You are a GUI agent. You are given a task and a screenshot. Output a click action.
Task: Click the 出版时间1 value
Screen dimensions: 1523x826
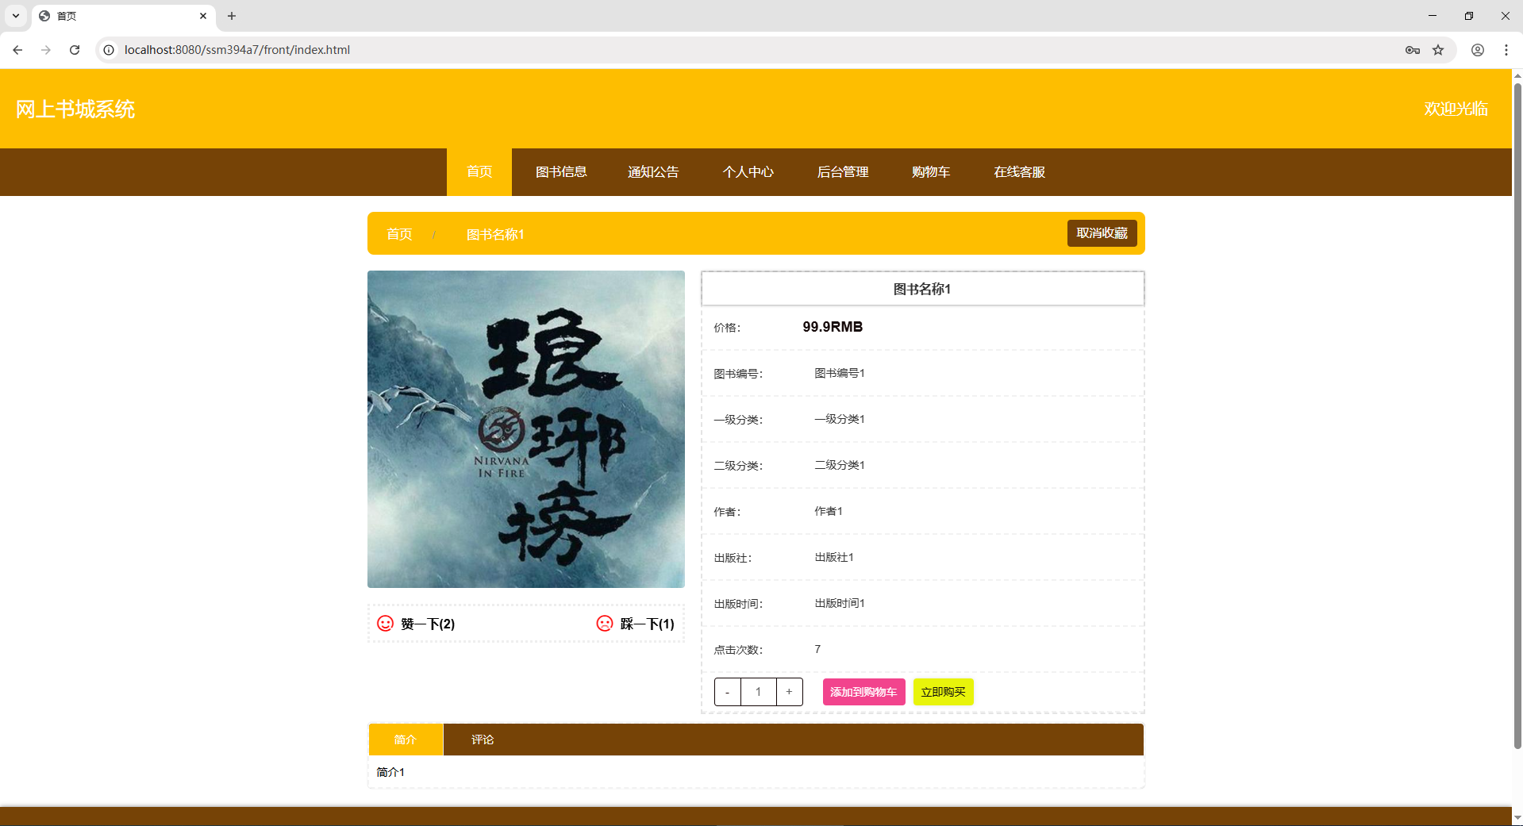tap(840, 603)
